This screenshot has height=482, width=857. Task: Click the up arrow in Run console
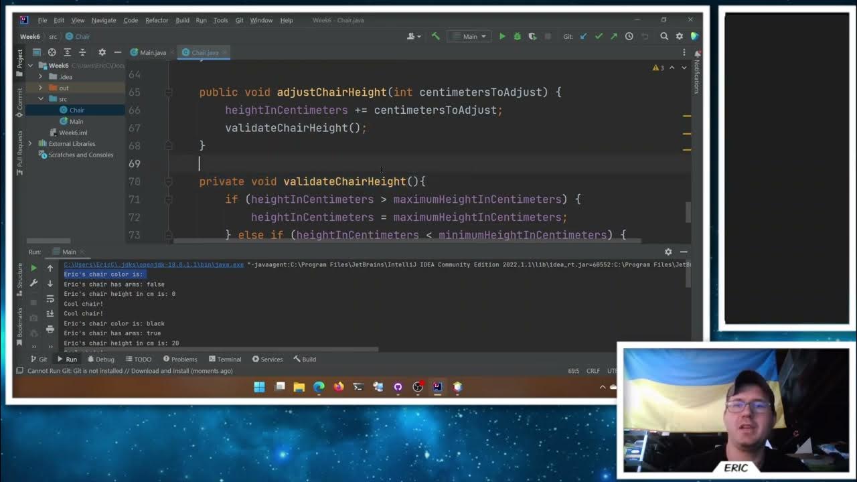point(50,268)
